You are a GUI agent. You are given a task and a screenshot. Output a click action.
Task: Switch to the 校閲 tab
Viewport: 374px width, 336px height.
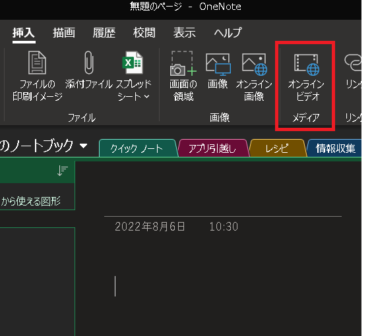144,33
